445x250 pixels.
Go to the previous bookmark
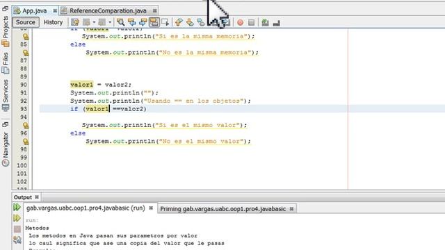tap(179, 22)
